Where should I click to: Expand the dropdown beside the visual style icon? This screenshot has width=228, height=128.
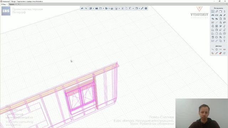[x=139, y=9]
